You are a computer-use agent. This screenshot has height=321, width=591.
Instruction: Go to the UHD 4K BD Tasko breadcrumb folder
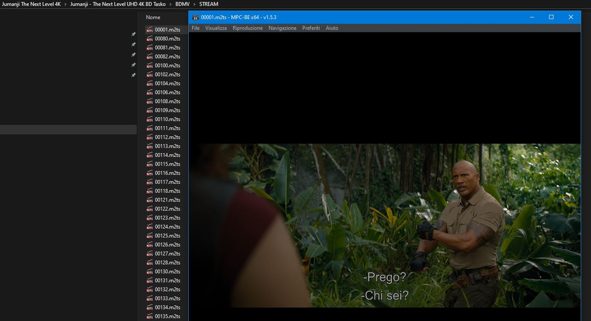pos(118,4)
